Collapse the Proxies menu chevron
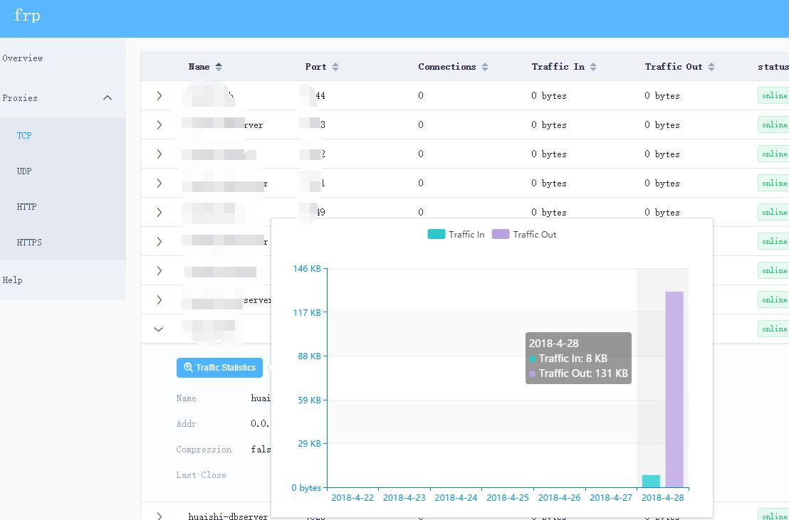This screenshot has height=520, width=789. (108, 97)
